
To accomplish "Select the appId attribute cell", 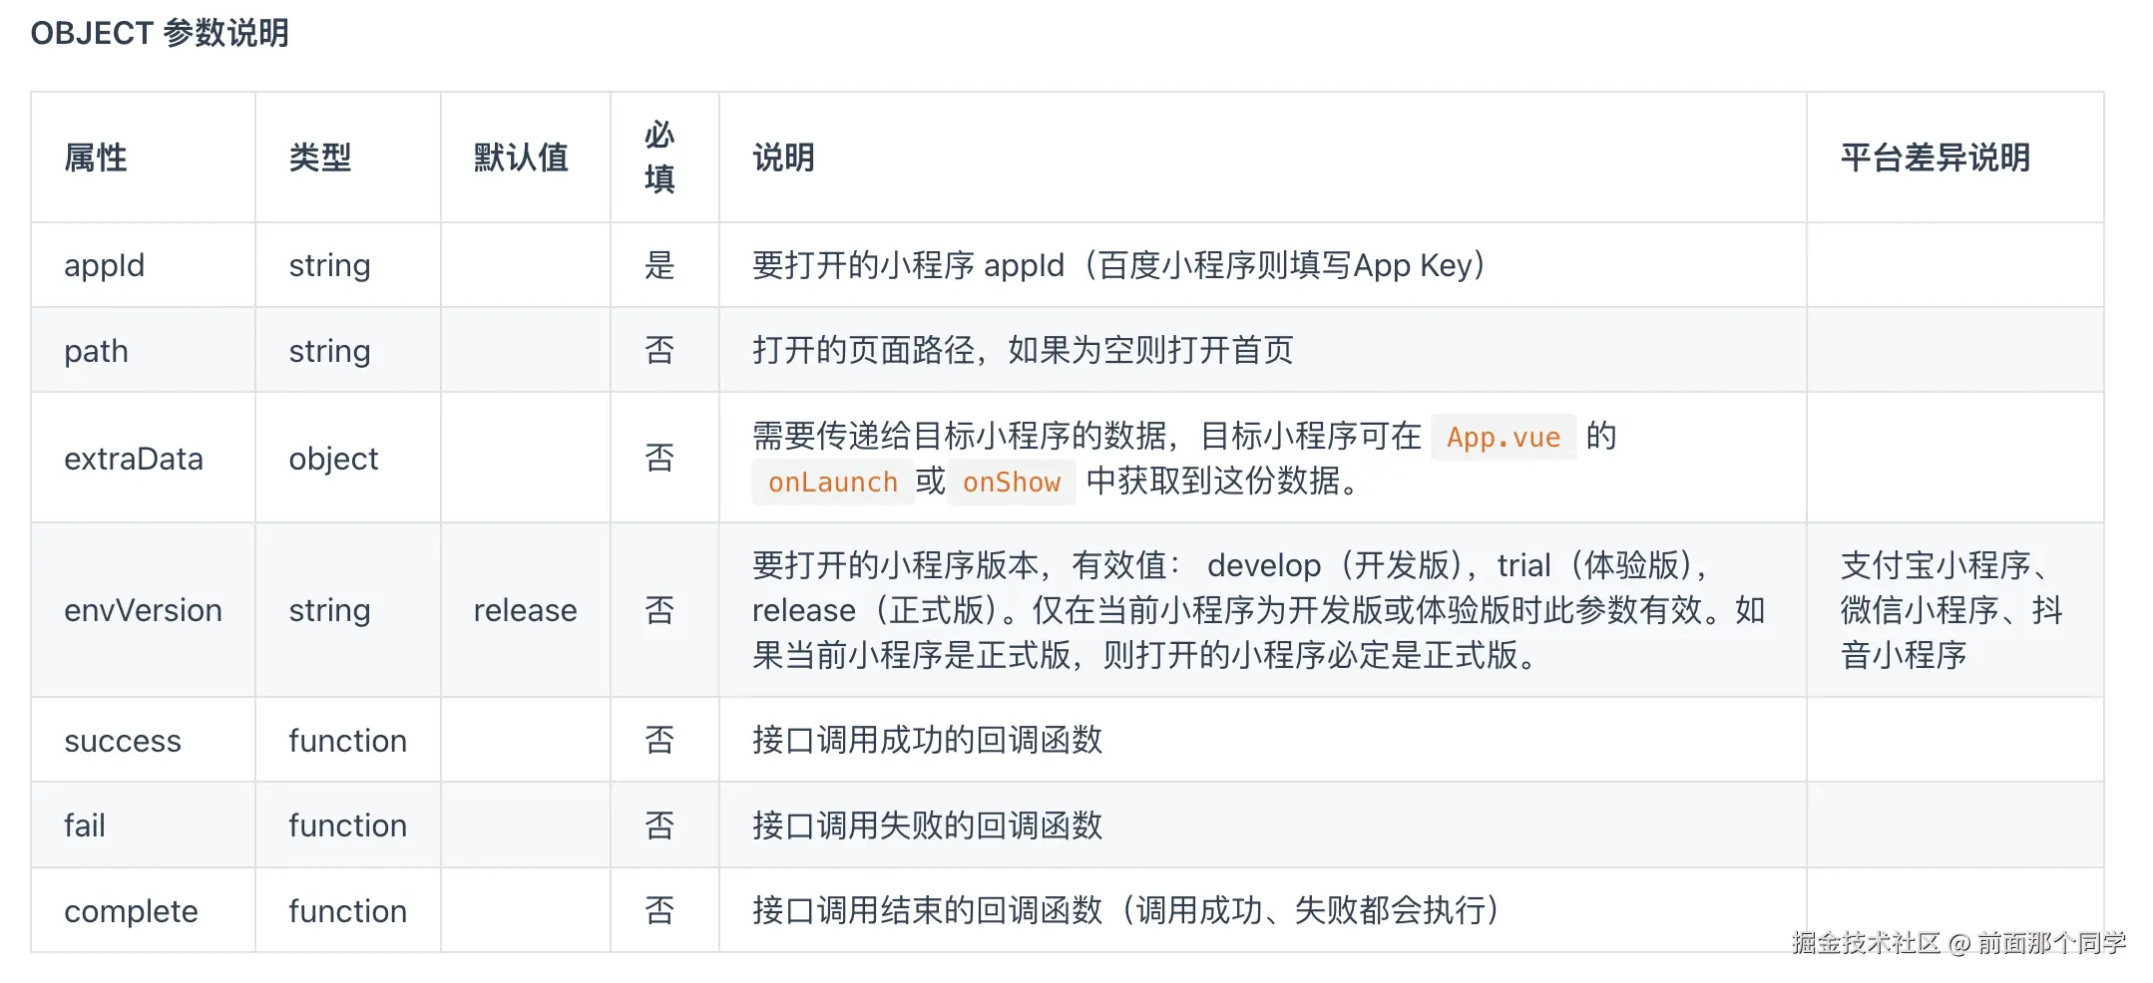I will 105,265.
